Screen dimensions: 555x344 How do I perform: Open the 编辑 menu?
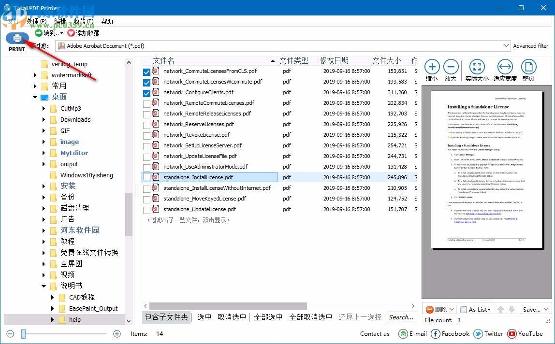(60, 21)
